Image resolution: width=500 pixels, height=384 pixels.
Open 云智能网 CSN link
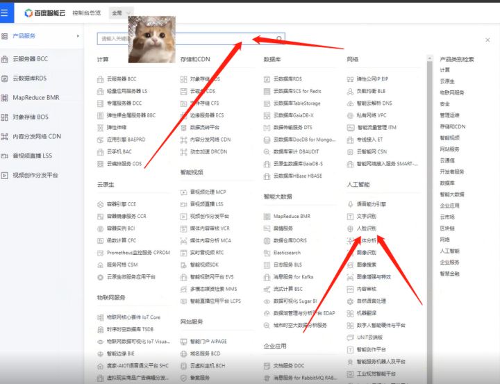coord(372,152)
